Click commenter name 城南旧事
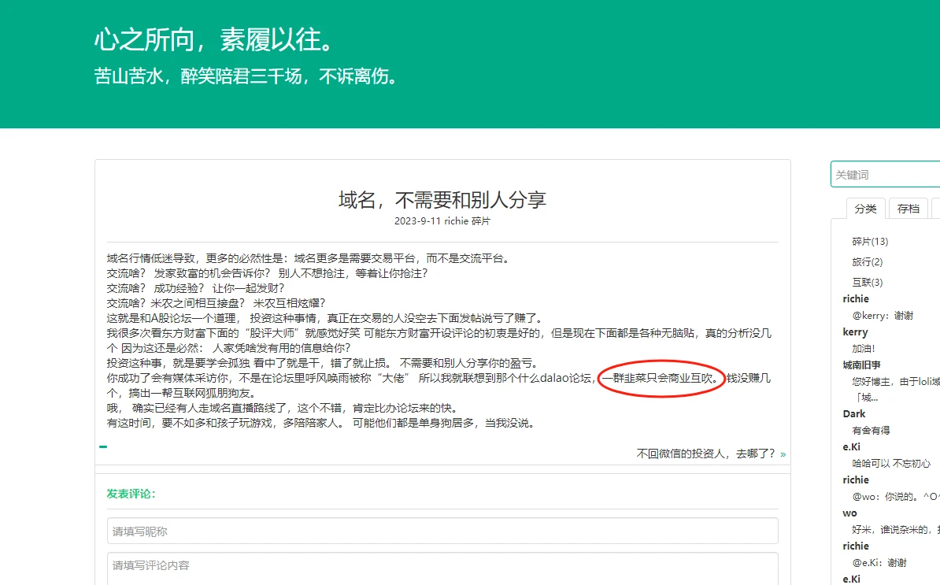This screenshot has width=940, height=585. 861,365
